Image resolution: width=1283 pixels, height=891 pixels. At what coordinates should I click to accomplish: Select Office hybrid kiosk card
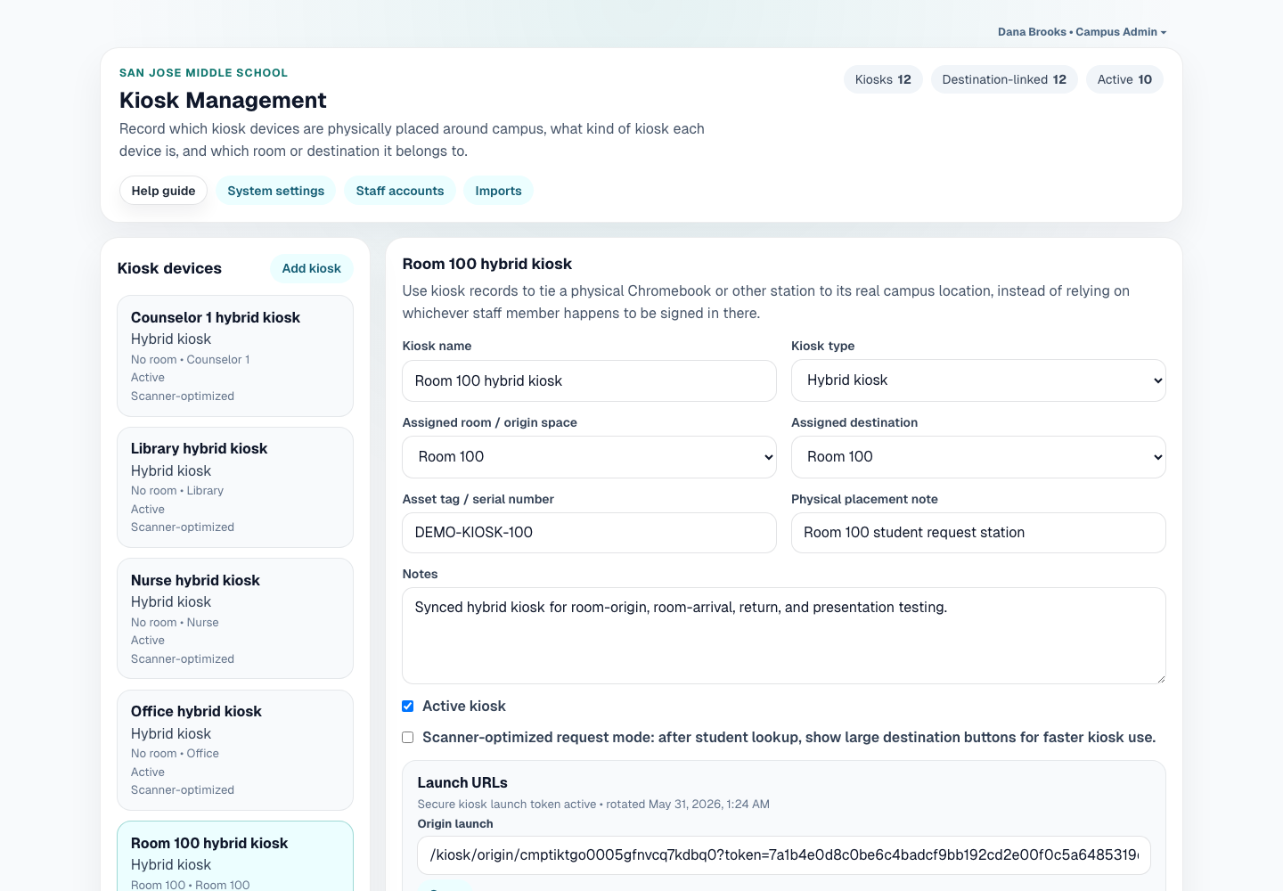click(235, 750)
